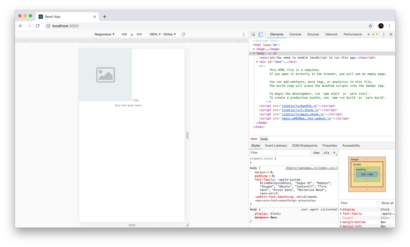
Task: Open the Online network throttling dropdown
Action: point(169,34)
